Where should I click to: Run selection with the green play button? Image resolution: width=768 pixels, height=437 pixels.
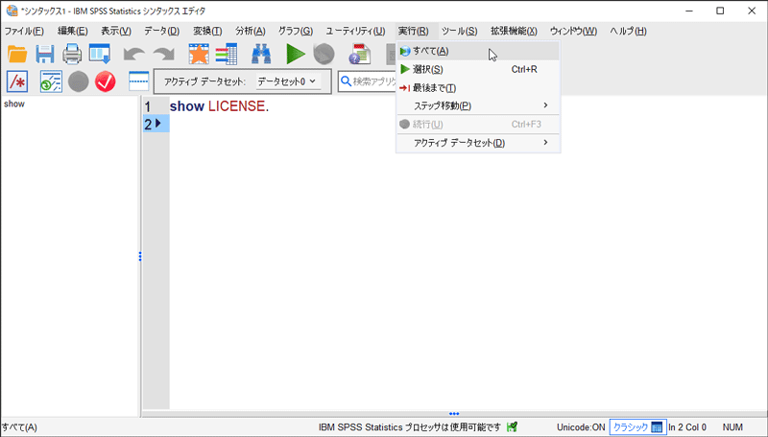tap(296, 55)
